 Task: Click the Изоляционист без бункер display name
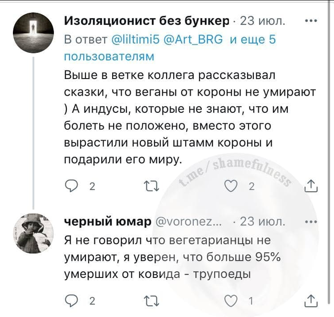click(146, 21)
